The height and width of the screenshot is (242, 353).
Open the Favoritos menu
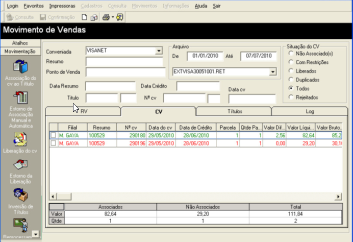[34, 6]
